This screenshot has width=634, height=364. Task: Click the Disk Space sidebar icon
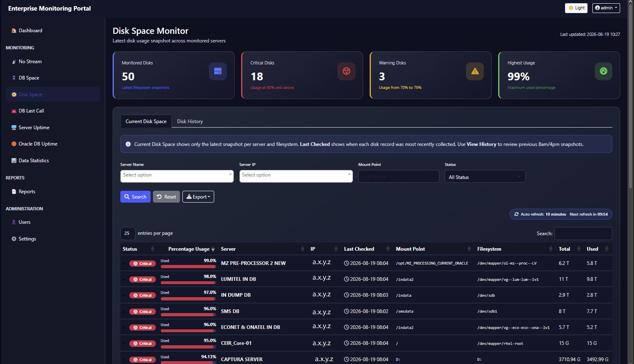[14, 95]
